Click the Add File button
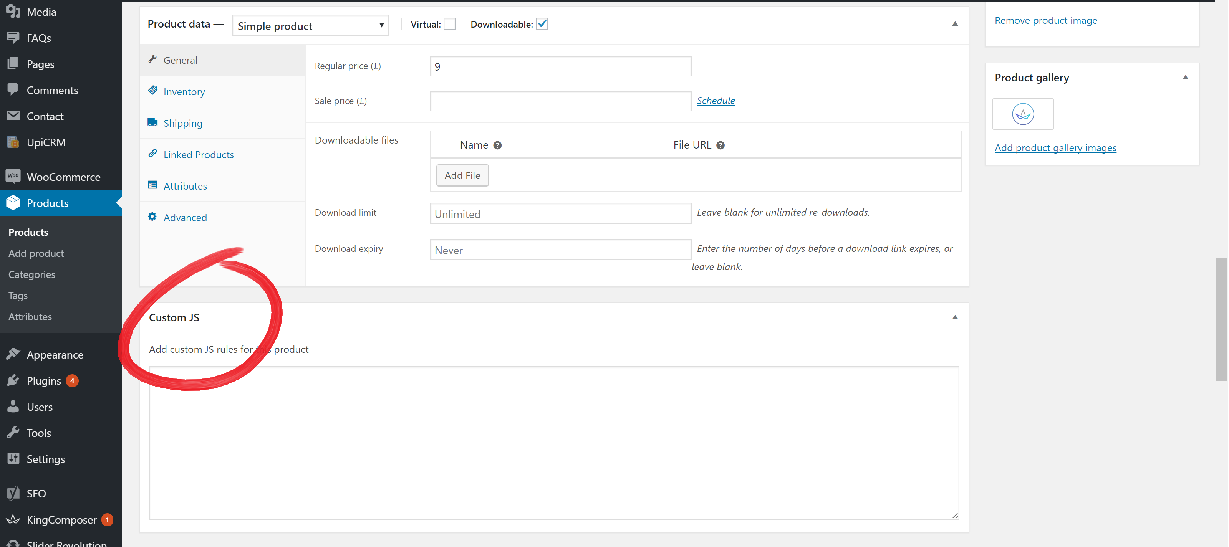The height and width of the screenshot is (547, 1229). tap(462, 174)
